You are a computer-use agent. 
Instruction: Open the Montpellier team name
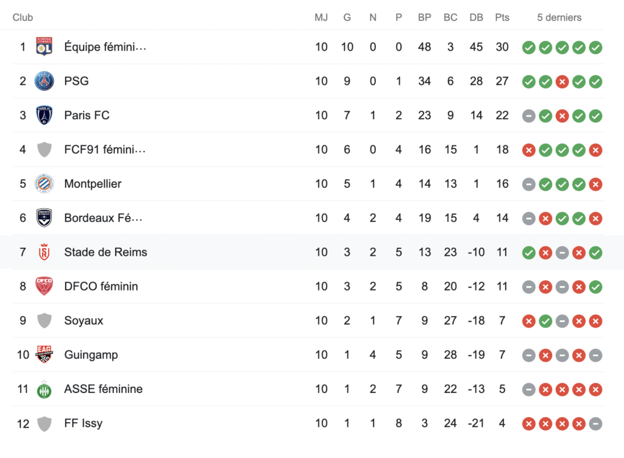pos(93,184)
